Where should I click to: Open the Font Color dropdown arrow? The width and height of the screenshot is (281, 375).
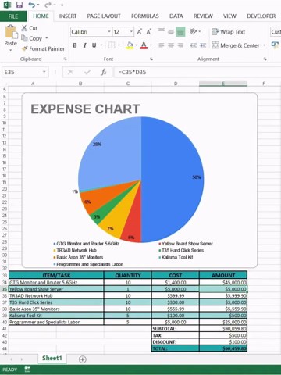tap(151, 45)
